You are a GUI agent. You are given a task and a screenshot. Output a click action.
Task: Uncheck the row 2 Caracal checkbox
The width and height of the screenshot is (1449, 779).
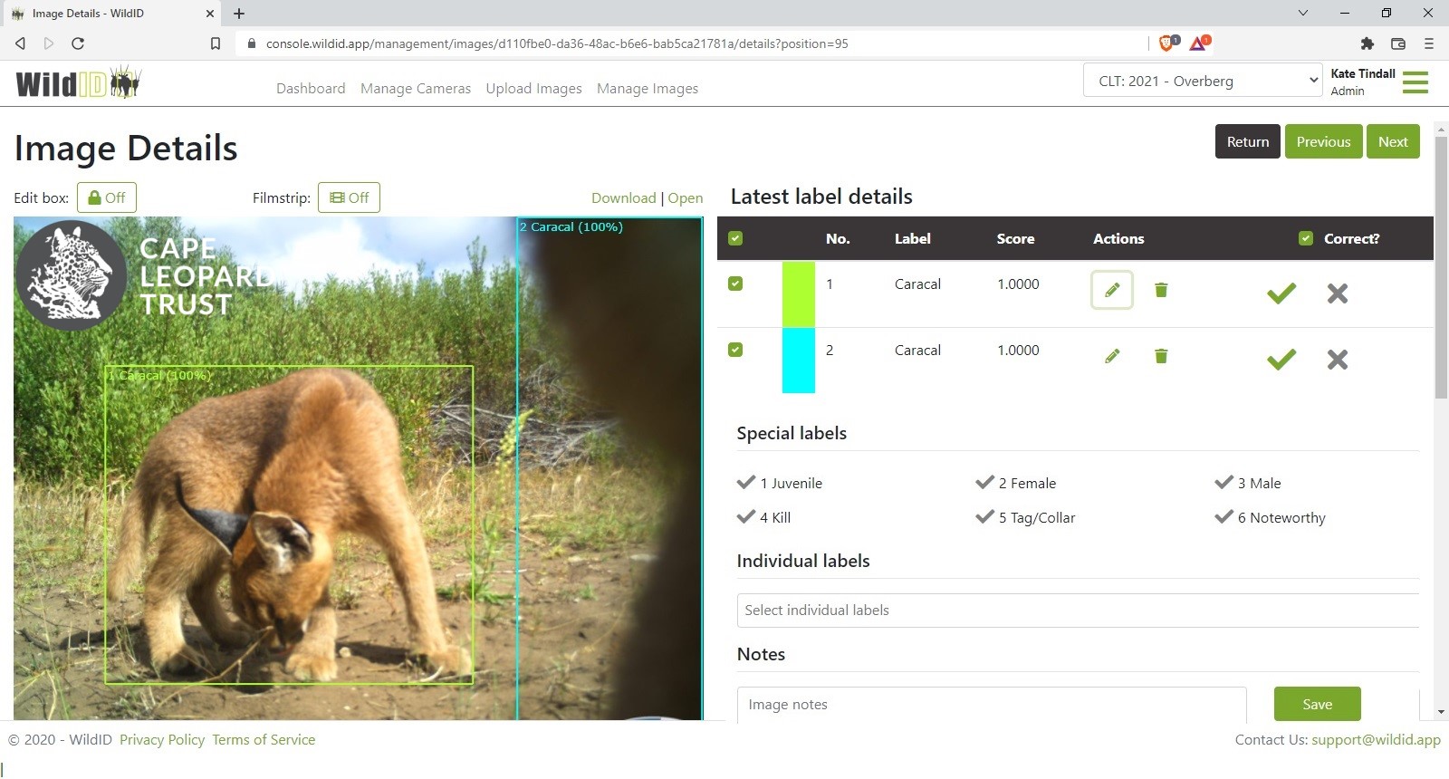click(735, 350)
